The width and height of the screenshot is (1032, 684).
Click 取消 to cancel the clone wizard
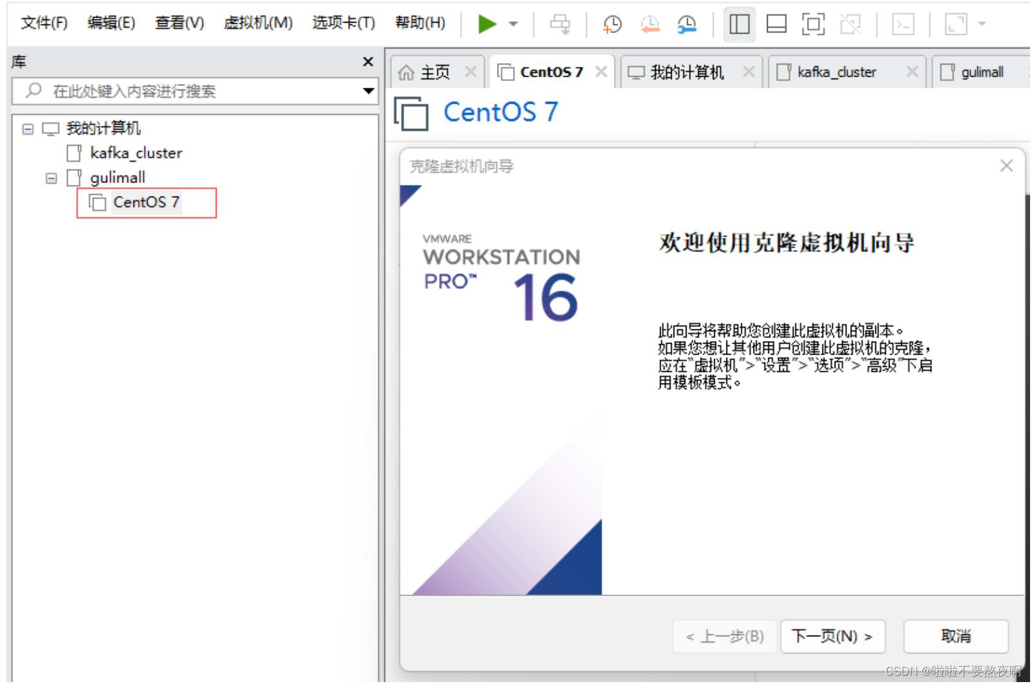(x=955, y=637)
